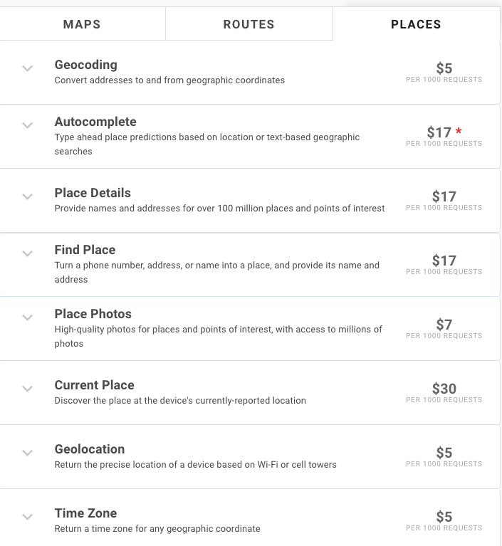
Task: Expand the Place Photos chevron
Action: click(28, 317)
